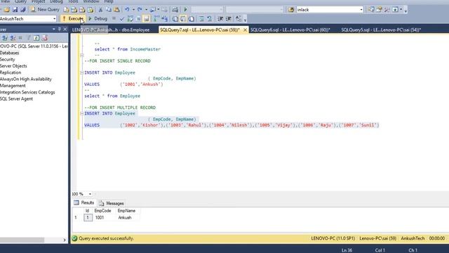Redo the last undone edit

pyautogui.click(x=140, y=10)
